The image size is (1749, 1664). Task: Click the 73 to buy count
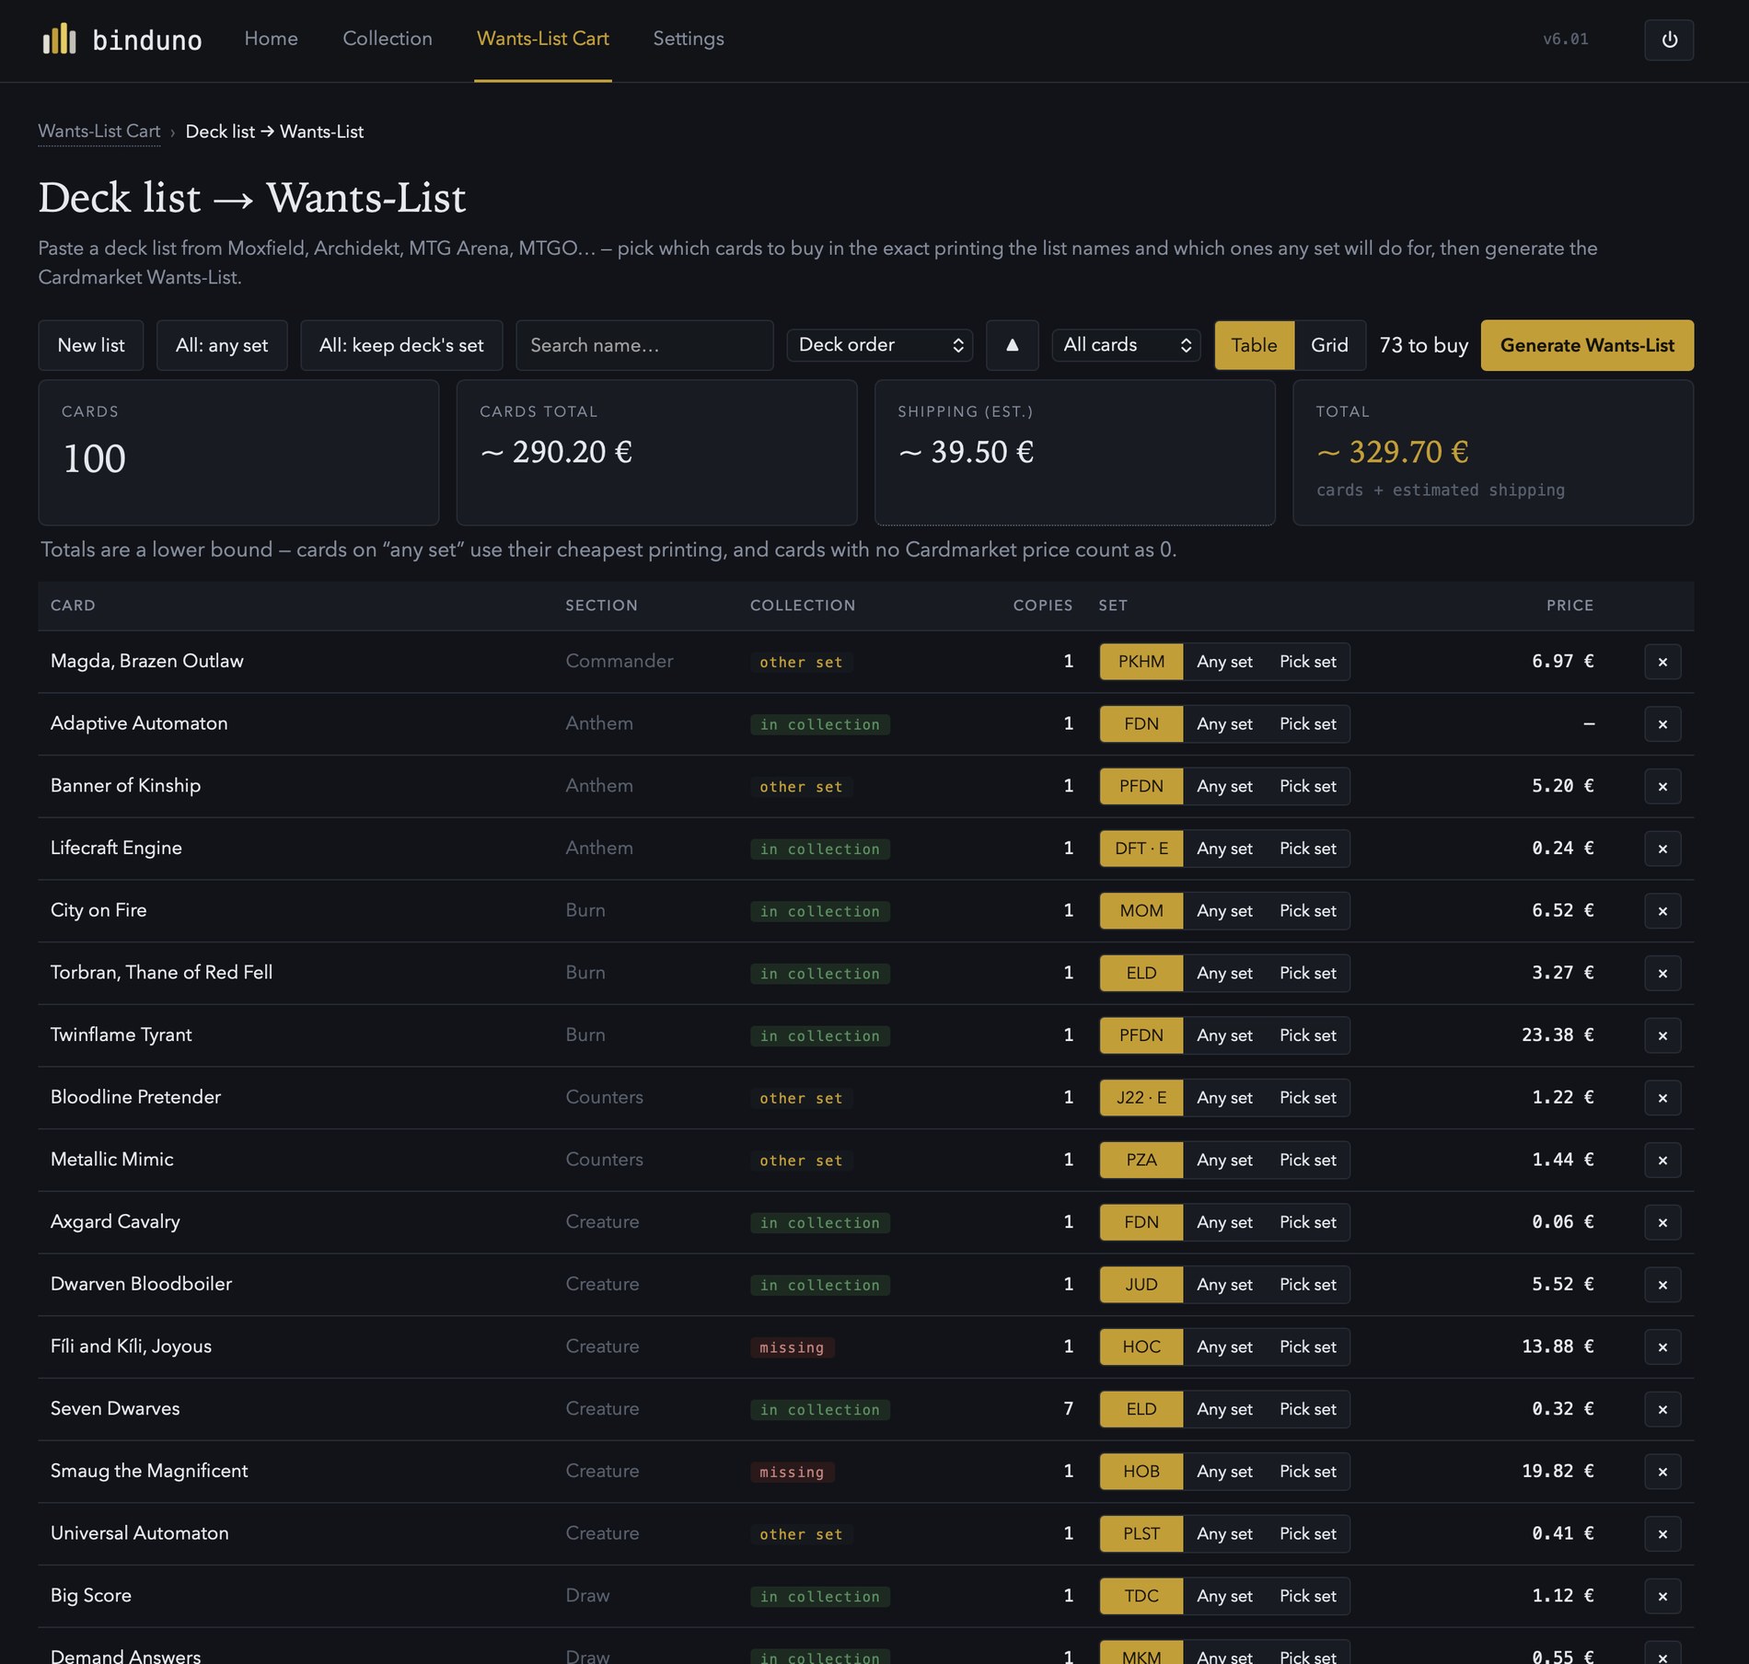click(x=1423, y=345)
